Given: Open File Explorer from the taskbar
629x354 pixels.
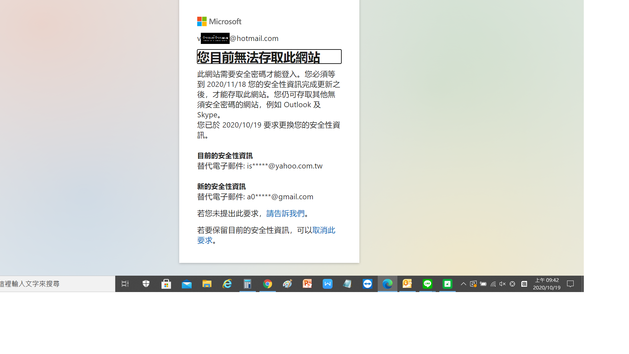Looking at the screenshot, I should pyautogui.click(x=207, y=284).
